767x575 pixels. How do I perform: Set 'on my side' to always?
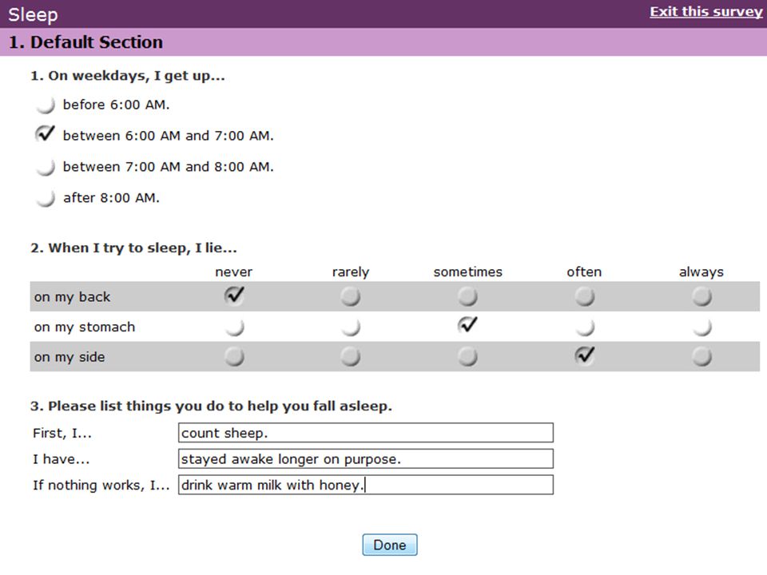[702, 356]
